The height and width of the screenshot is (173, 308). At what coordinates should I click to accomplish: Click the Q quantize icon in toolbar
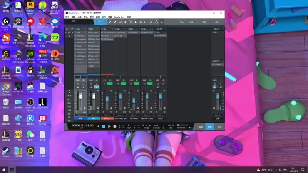point(151,22)
